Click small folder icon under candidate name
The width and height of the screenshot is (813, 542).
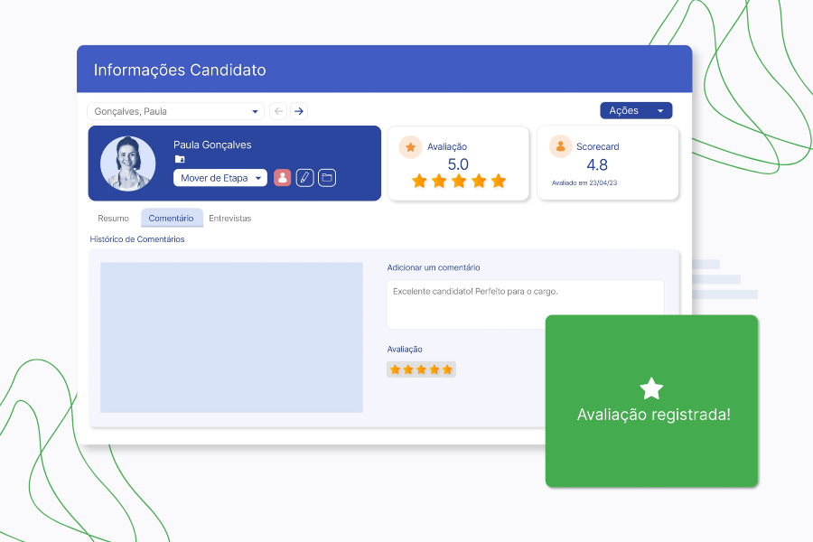(180, 159)
